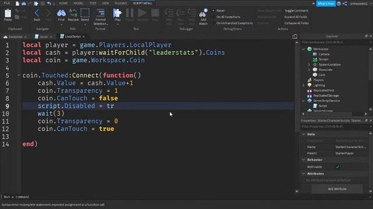Click Expand All Folds action
Image resolution: width=373 pixels, height=209 pixels.
pyautogui.click(x=295, y=17)
